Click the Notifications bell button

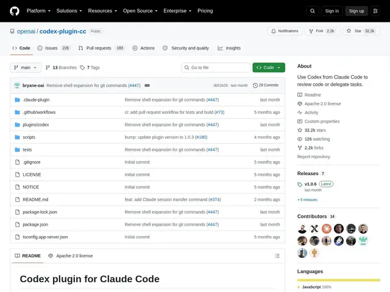pyautogui.click(x=285, y=31)
